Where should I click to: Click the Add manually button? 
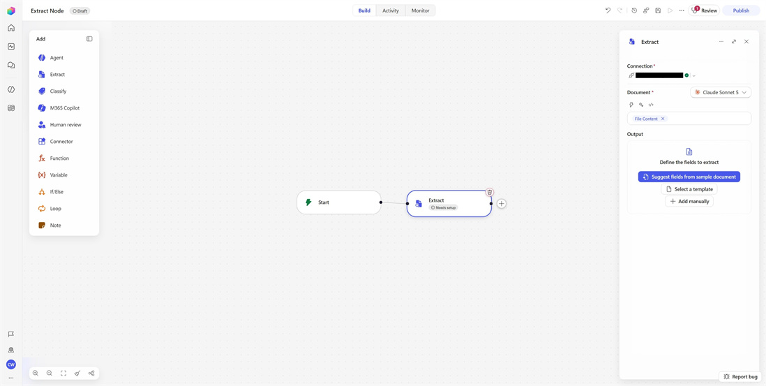(x=689, y=201)
